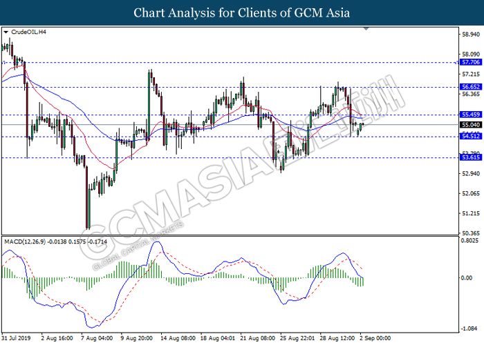Image resolution: width=484 pixels, height=345 pixels.
Task: Select the 50.365 price axis value
Action: point(471,233)
